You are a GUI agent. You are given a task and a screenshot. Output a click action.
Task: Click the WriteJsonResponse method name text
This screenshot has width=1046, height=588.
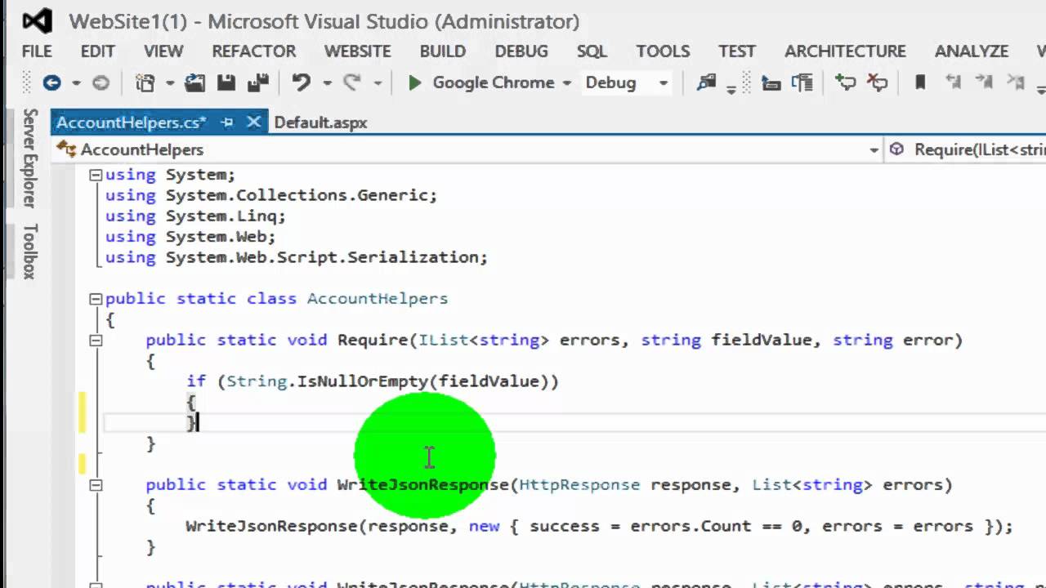(423, 485)
